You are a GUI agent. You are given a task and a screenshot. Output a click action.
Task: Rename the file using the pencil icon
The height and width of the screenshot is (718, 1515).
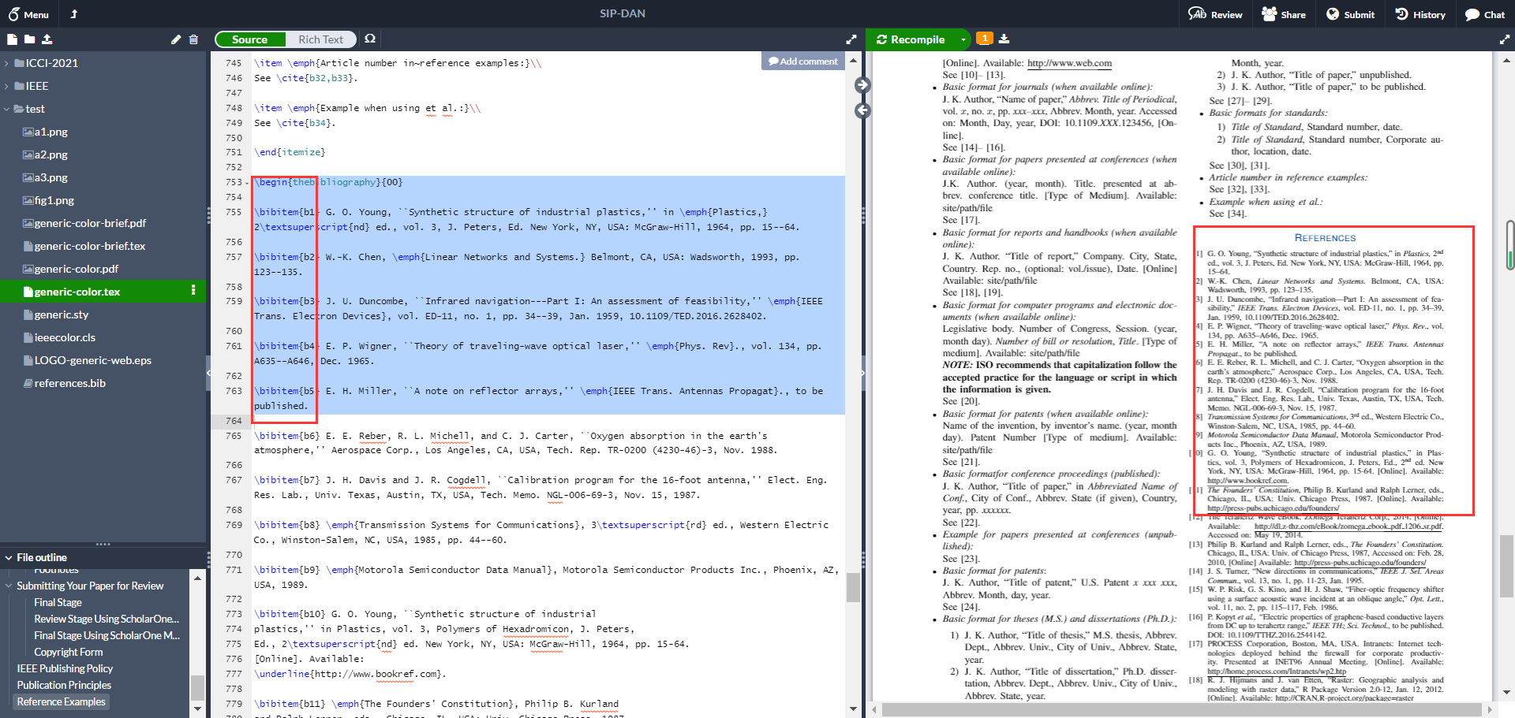point(175,38)
